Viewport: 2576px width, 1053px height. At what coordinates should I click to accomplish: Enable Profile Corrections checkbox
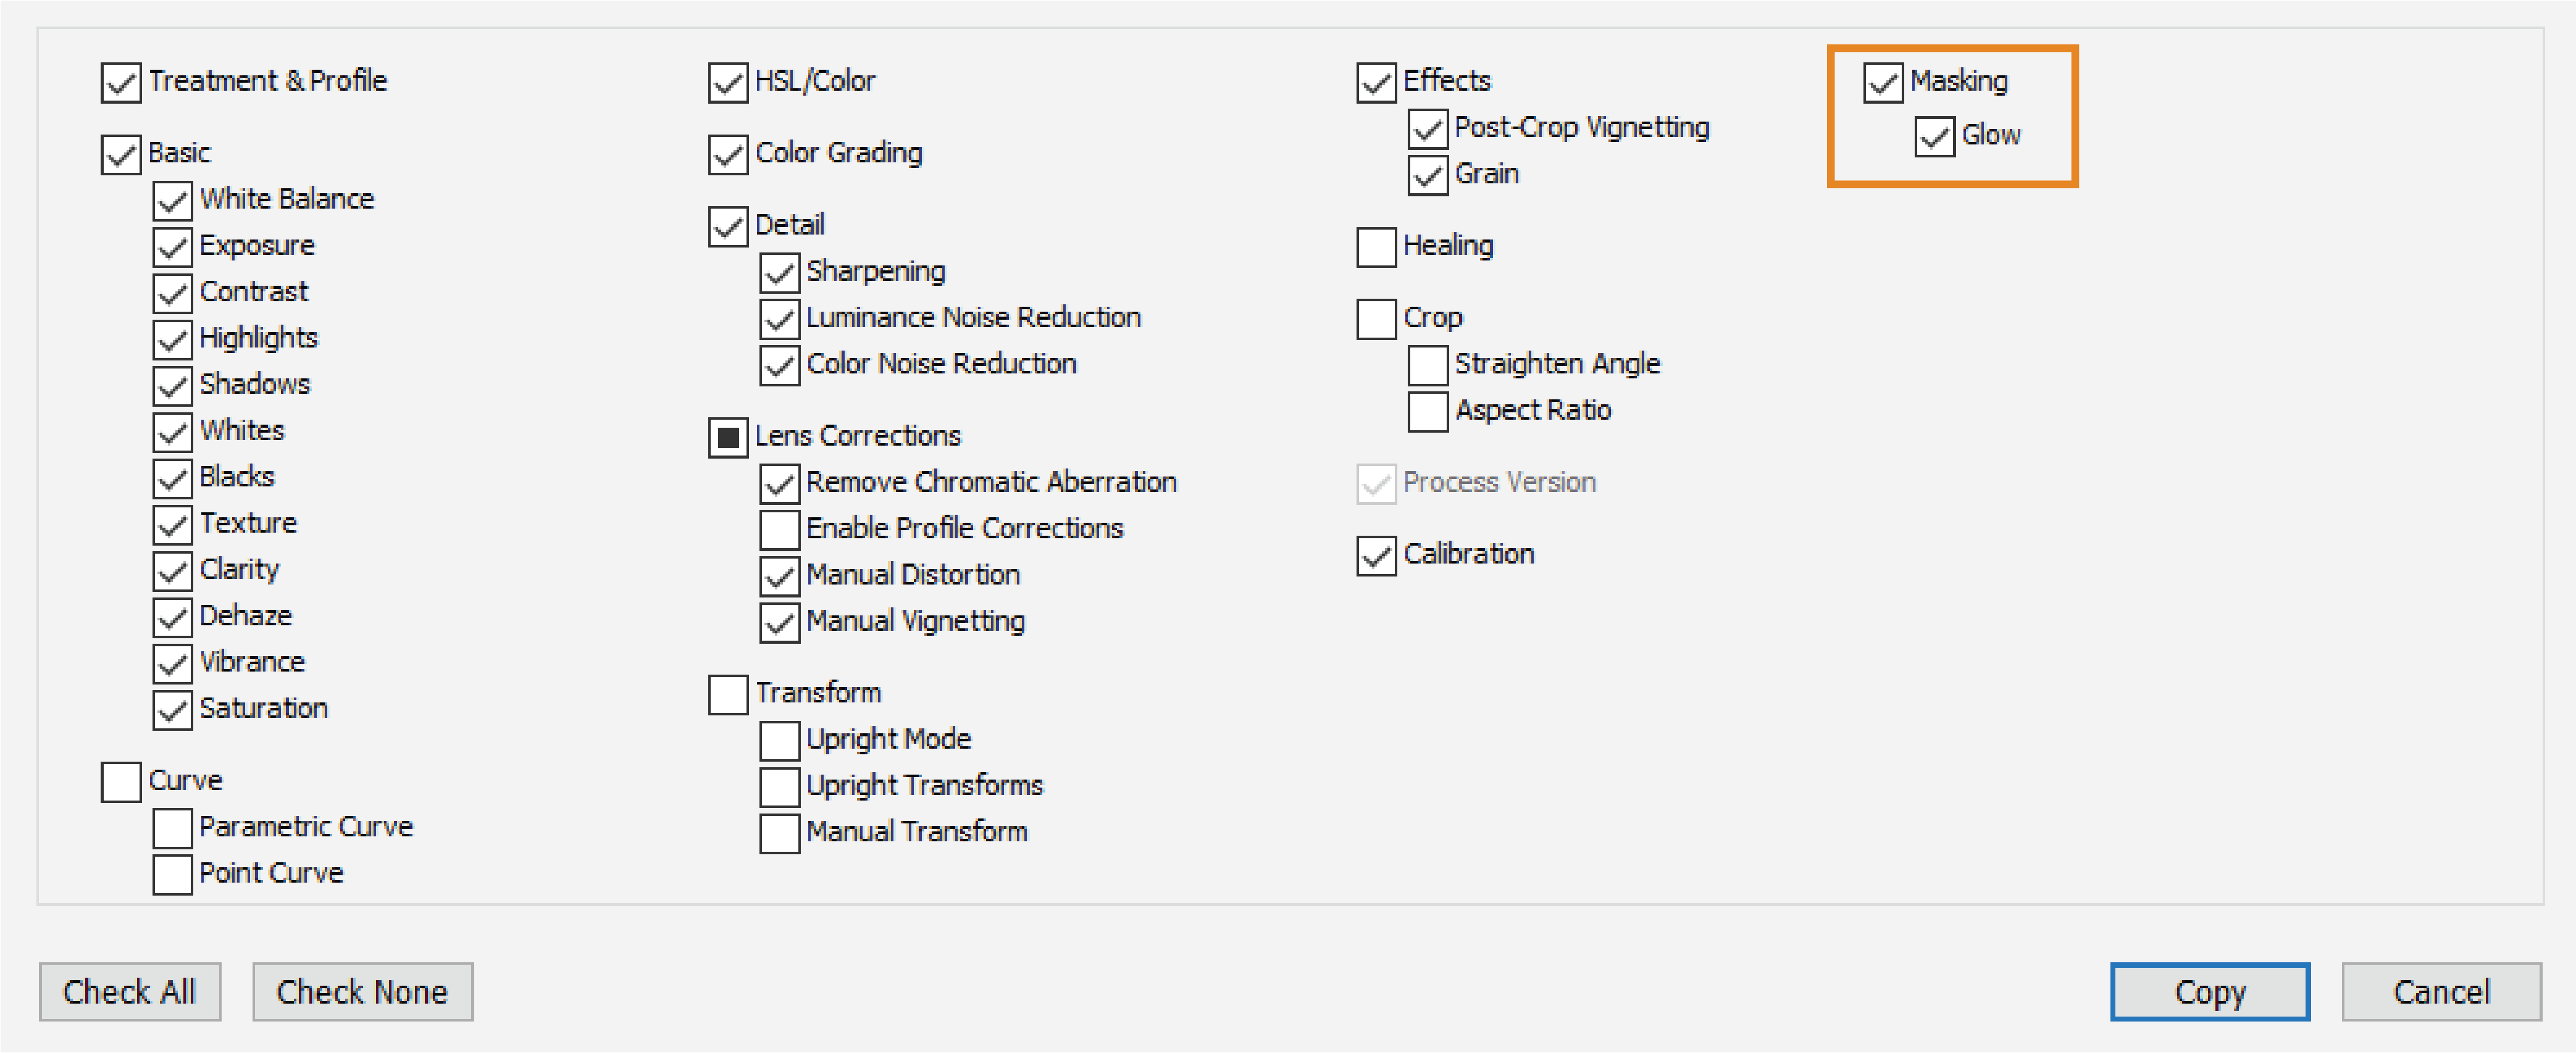(x=779, y=529)
